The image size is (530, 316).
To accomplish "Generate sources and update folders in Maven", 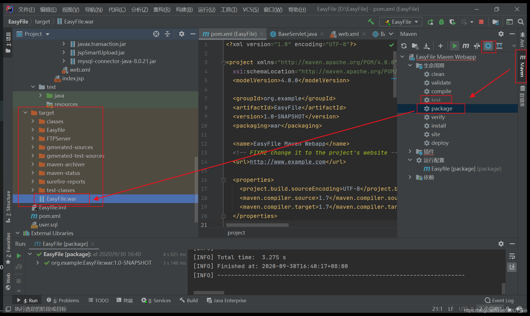I will point(415,46).
